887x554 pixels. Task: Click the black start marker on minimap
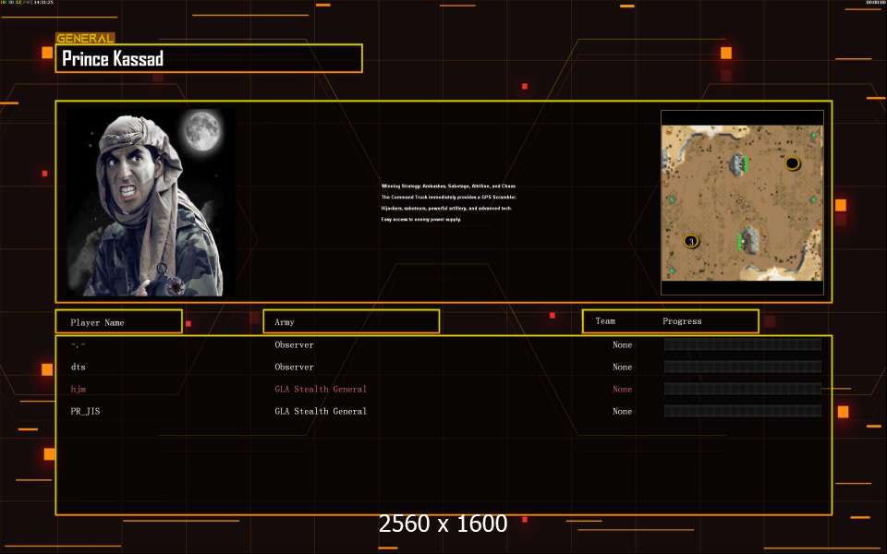[x=792, y=163]
